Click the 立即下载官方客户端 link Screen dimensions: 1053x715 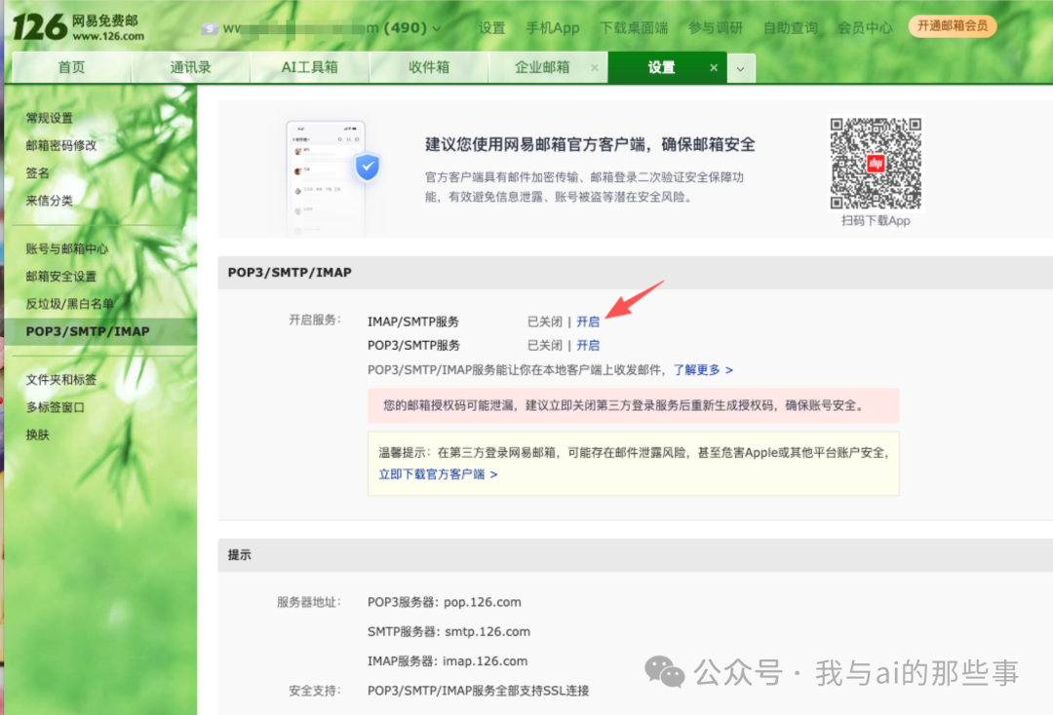438,474
